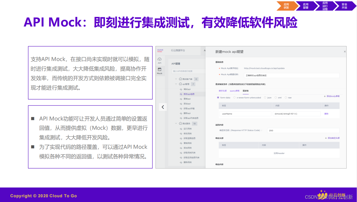This screenshot has width=357, height=202.
Task: Select the raw radio button
Action: click(286, 97)
